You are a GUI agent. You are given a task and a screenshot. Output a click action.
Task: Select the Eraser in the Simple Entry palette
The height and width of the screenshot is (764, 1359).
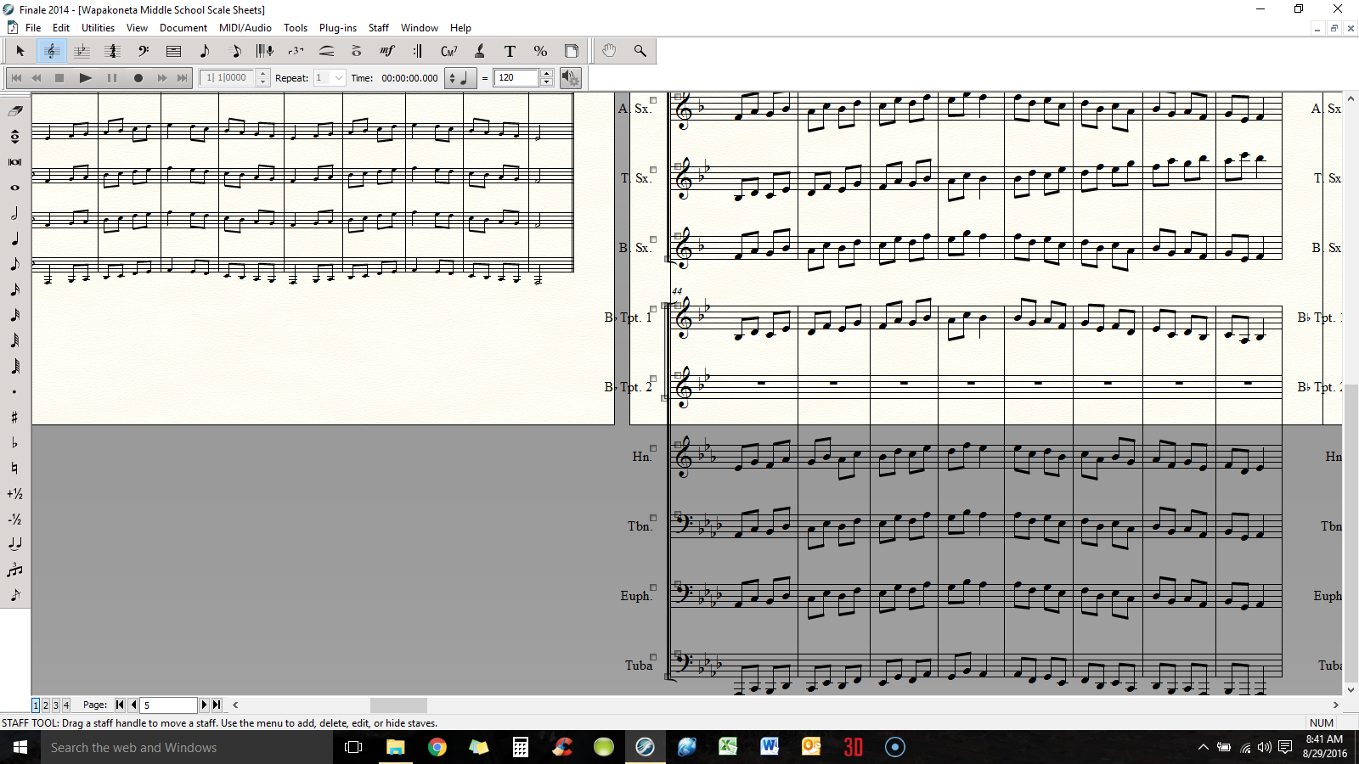coord(14,110)
